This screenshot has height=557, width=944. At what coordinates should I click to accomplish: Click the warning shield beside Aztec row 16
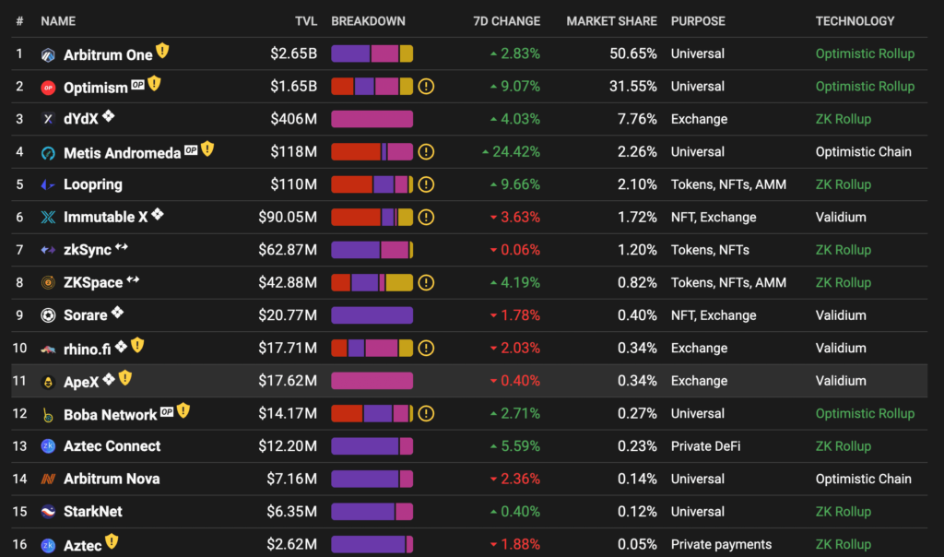[x=112, y=541]
